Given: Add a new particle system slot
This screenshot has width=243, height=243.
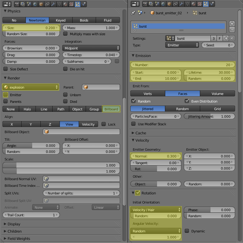Looking at the screenshot, I should tap(232, 24).
